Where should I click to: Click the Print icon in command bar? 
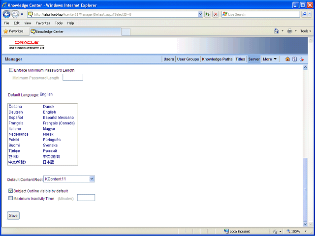[x=290, y=31]
